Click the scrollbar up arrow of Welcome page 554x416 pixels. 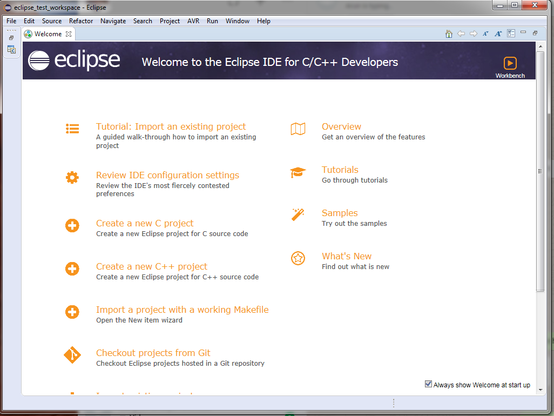pos(540,46)
